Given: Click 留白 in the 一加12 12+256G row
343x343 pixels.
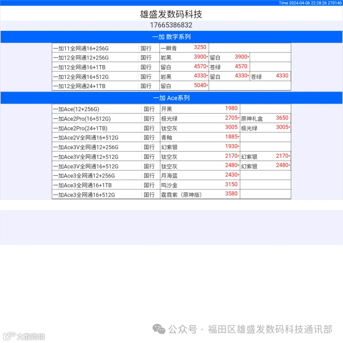Looking at the screenshot, I should (x=215, y=58).
